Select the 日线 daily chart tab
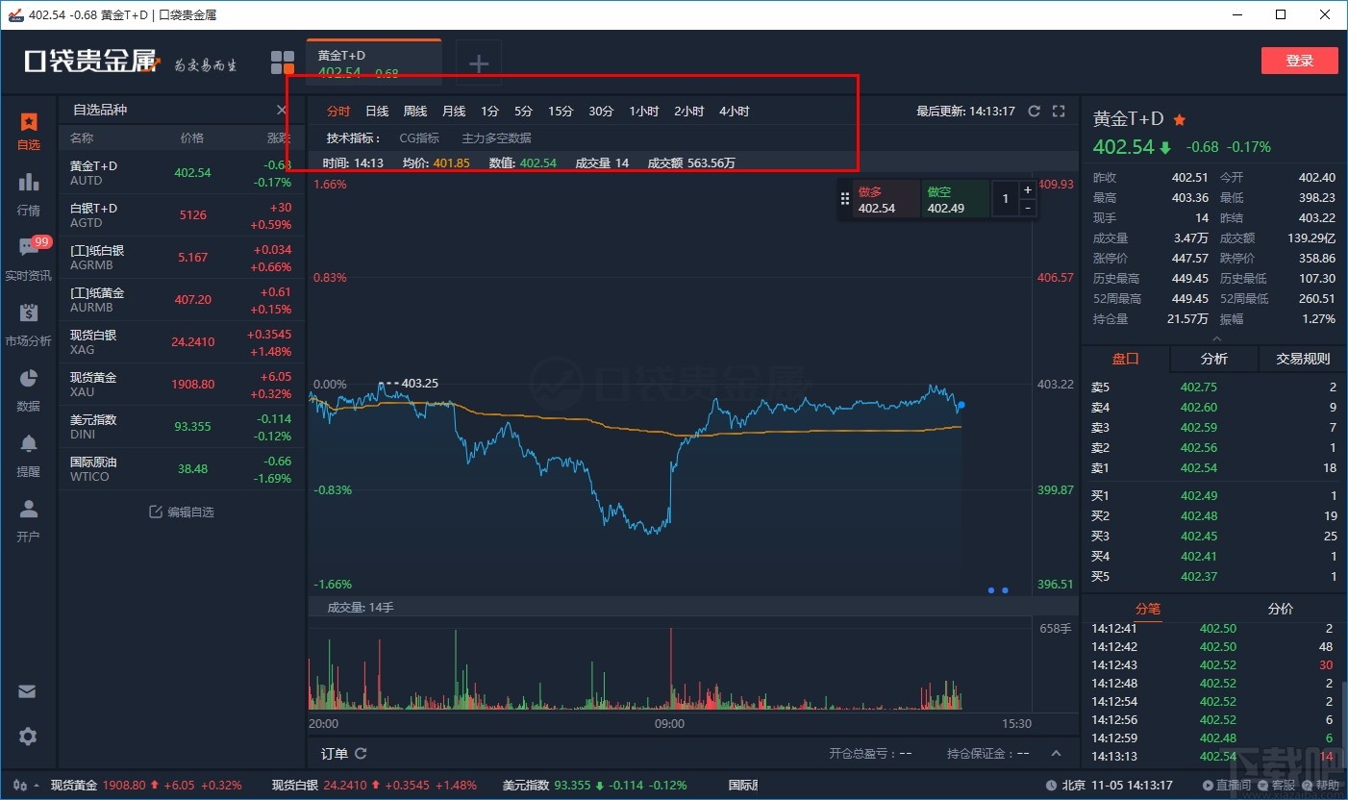This screenshot has height=800, width=1348. click(x=376, y=111)
